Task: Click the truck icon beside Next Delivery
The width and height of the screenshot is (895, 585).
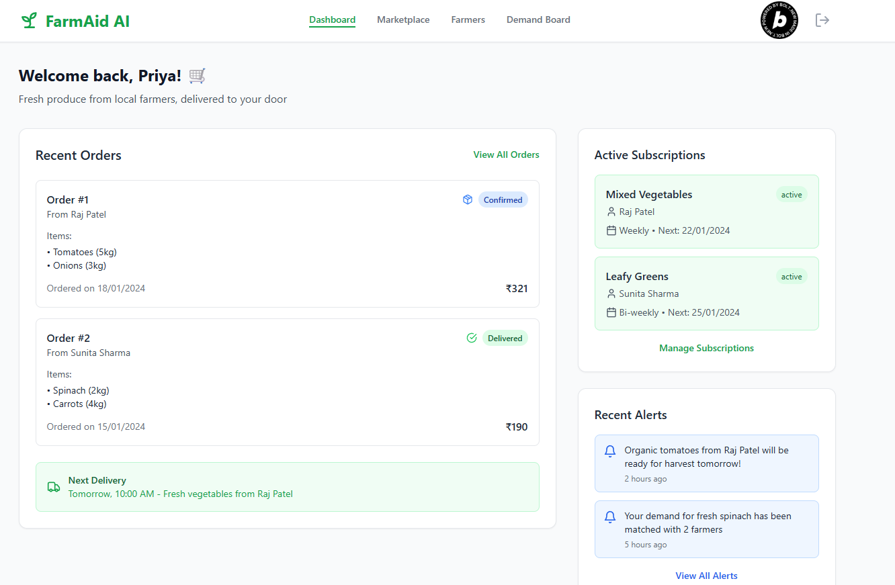Action: tap(54, 487)
